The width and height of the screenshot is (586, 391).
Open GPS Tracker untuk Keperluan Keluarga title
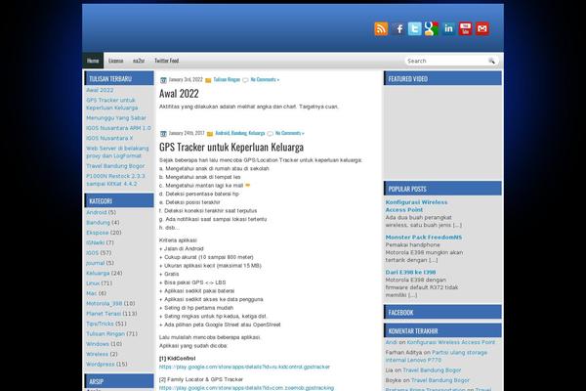tap(231, 147)
